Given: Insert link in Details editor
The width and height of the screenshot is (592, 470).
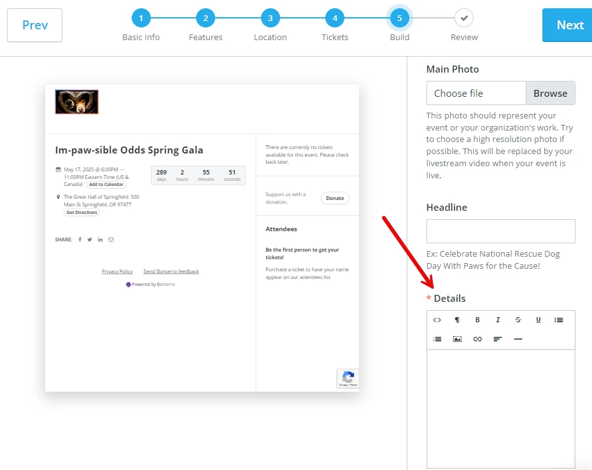Looking at the screenshot, I should [477, 339].
